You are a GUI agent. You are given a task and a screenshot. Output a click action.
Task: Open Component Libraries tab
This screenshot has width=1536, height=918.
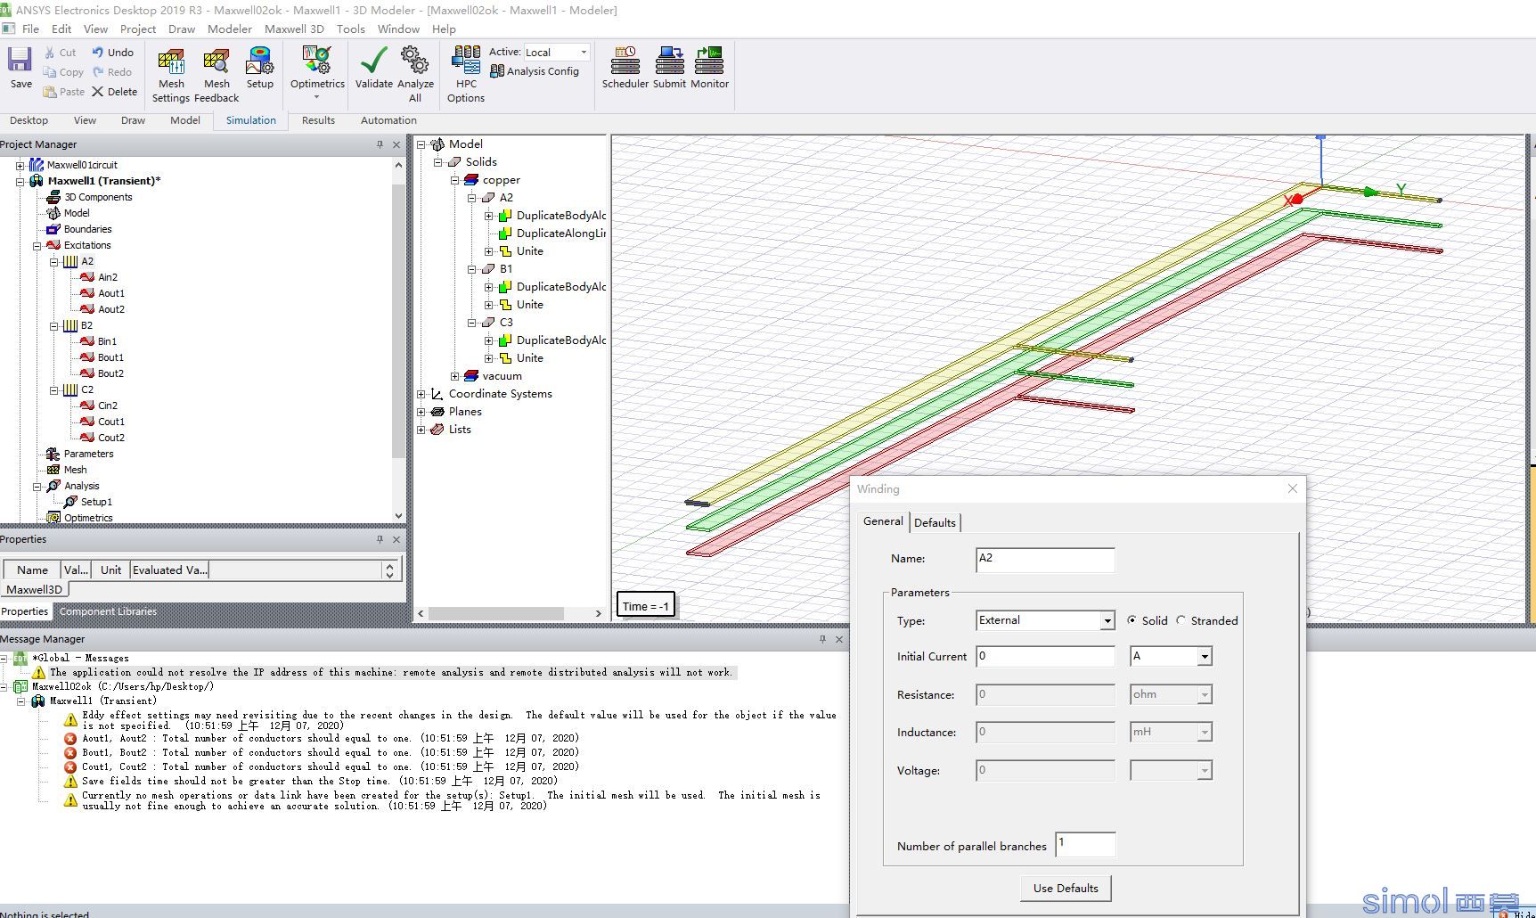click(108, 611)
